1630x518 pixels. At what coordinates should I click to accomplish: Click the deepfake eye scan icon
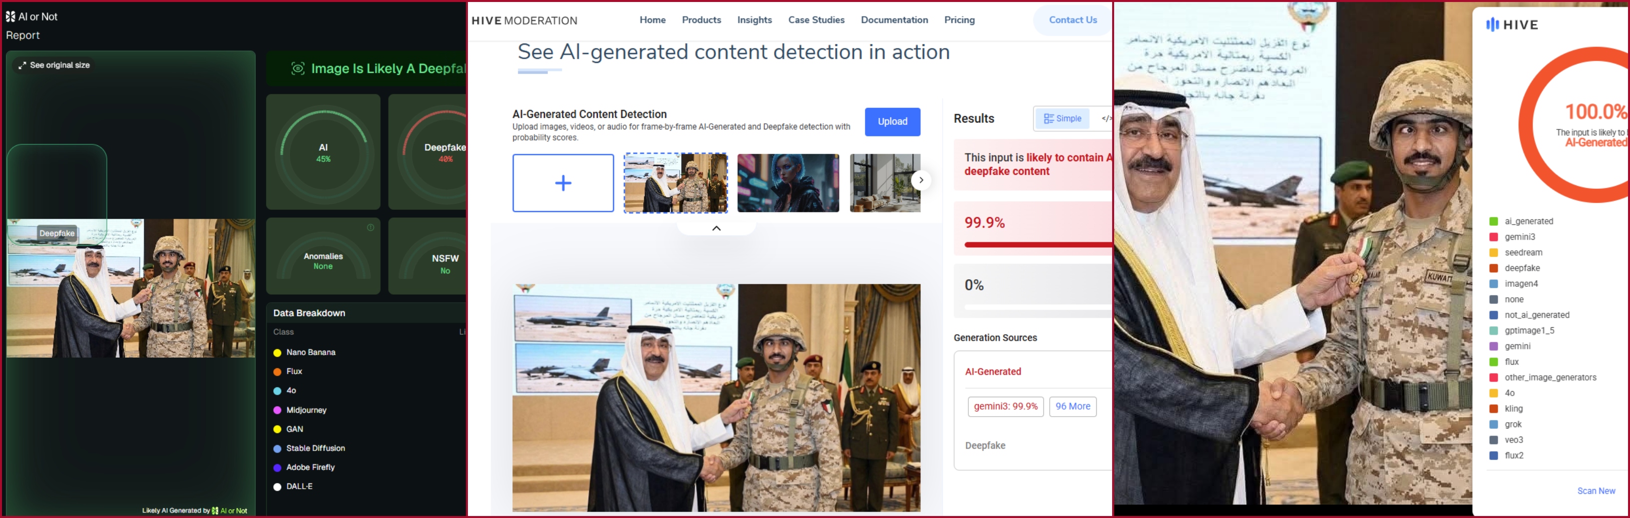coord(298,68)
